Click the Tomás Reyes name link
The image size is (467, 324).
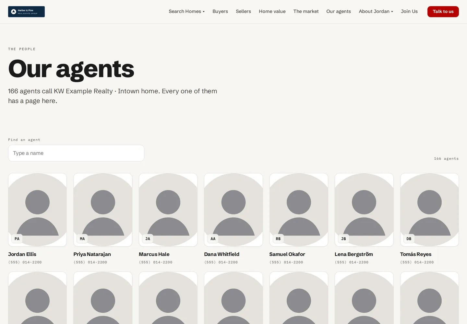416,254
